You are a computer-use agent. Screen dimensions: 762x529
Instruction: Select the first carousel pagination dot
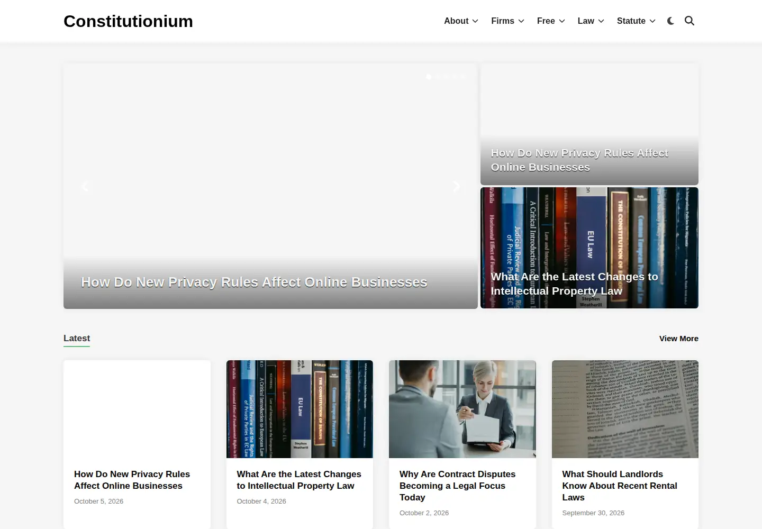coord(429,77)
